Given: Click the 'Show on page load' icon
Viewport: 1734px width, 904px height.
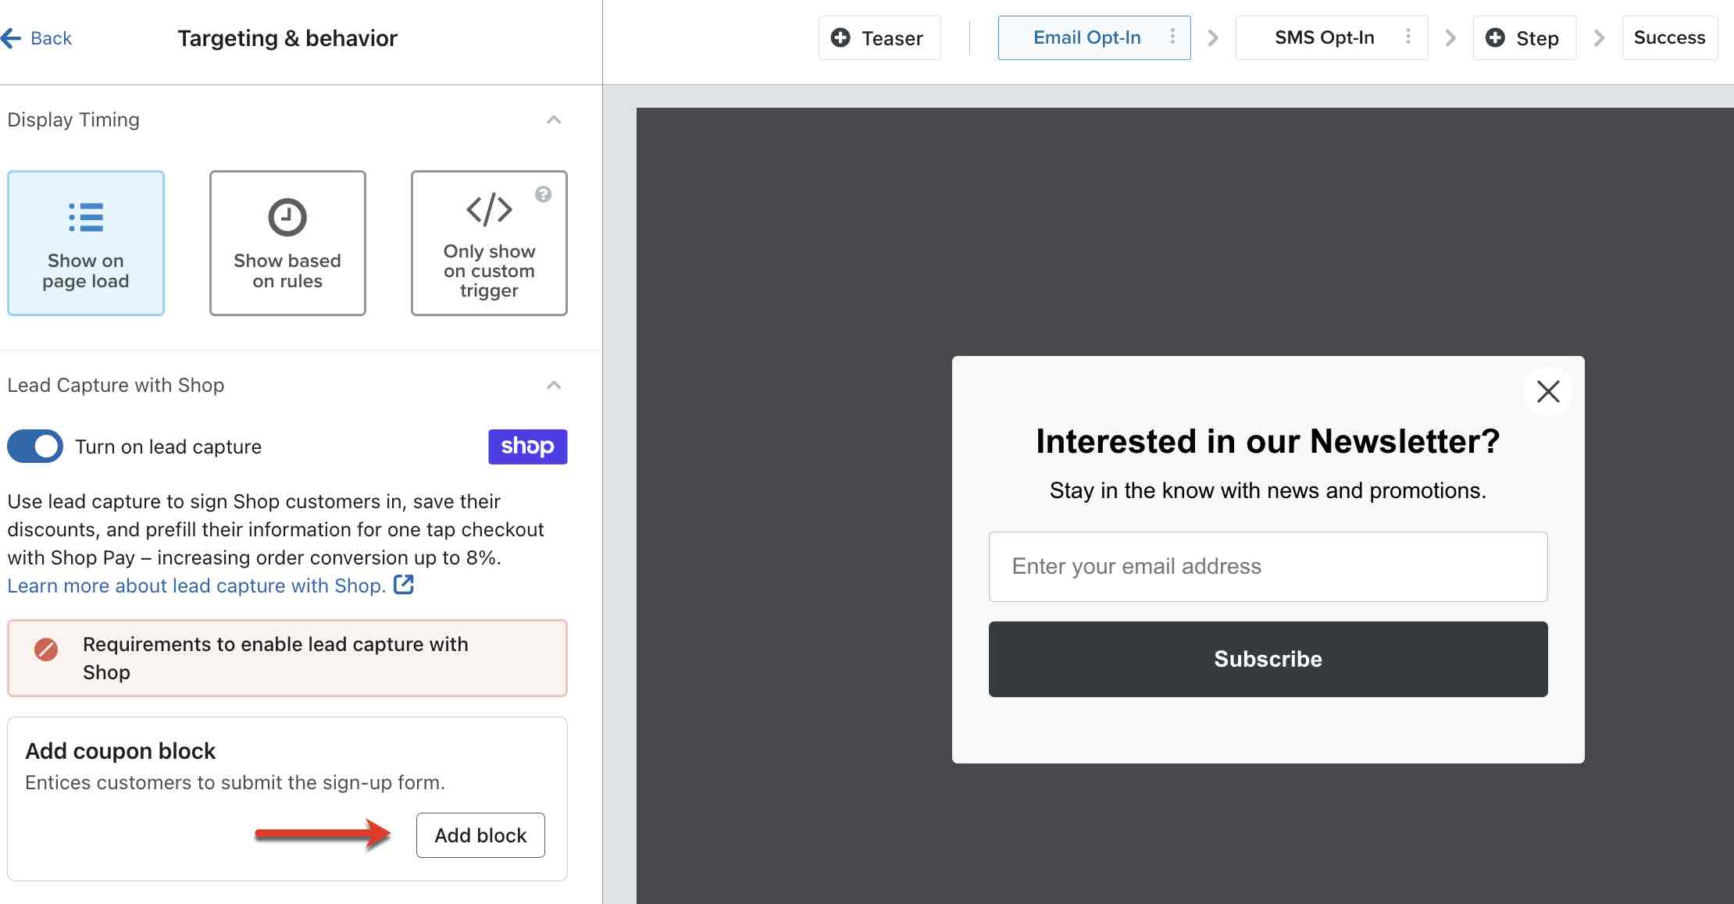Looking at the screenshot, I should (x=86, y=216).
